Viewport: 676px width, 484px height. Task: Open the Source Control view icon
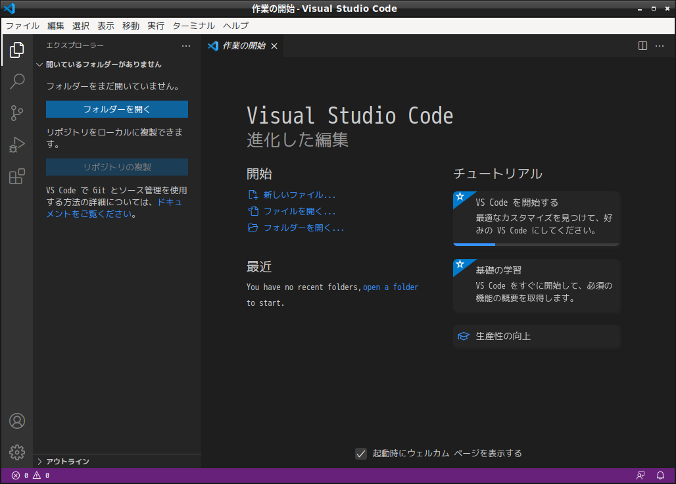pos(17,113)
